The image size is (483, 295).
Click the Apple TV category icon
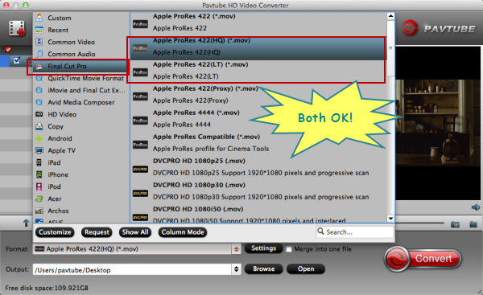coord(39,150)
